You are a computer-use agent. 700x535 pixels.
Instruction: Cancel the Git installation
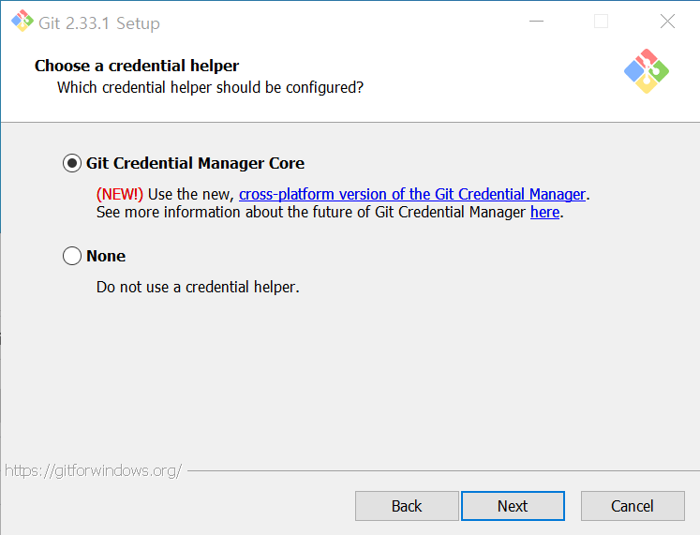[633, 506]
